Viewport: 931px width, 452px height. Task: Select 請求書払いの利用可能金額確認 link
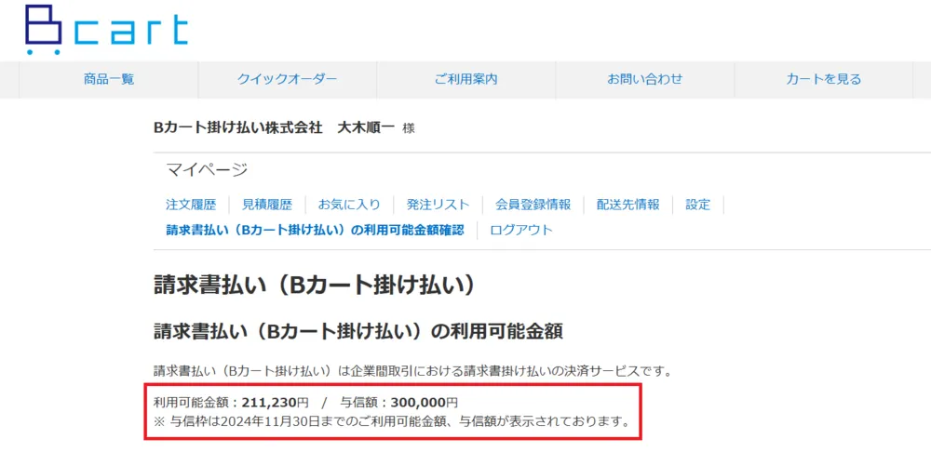click(x=315, y=230)
